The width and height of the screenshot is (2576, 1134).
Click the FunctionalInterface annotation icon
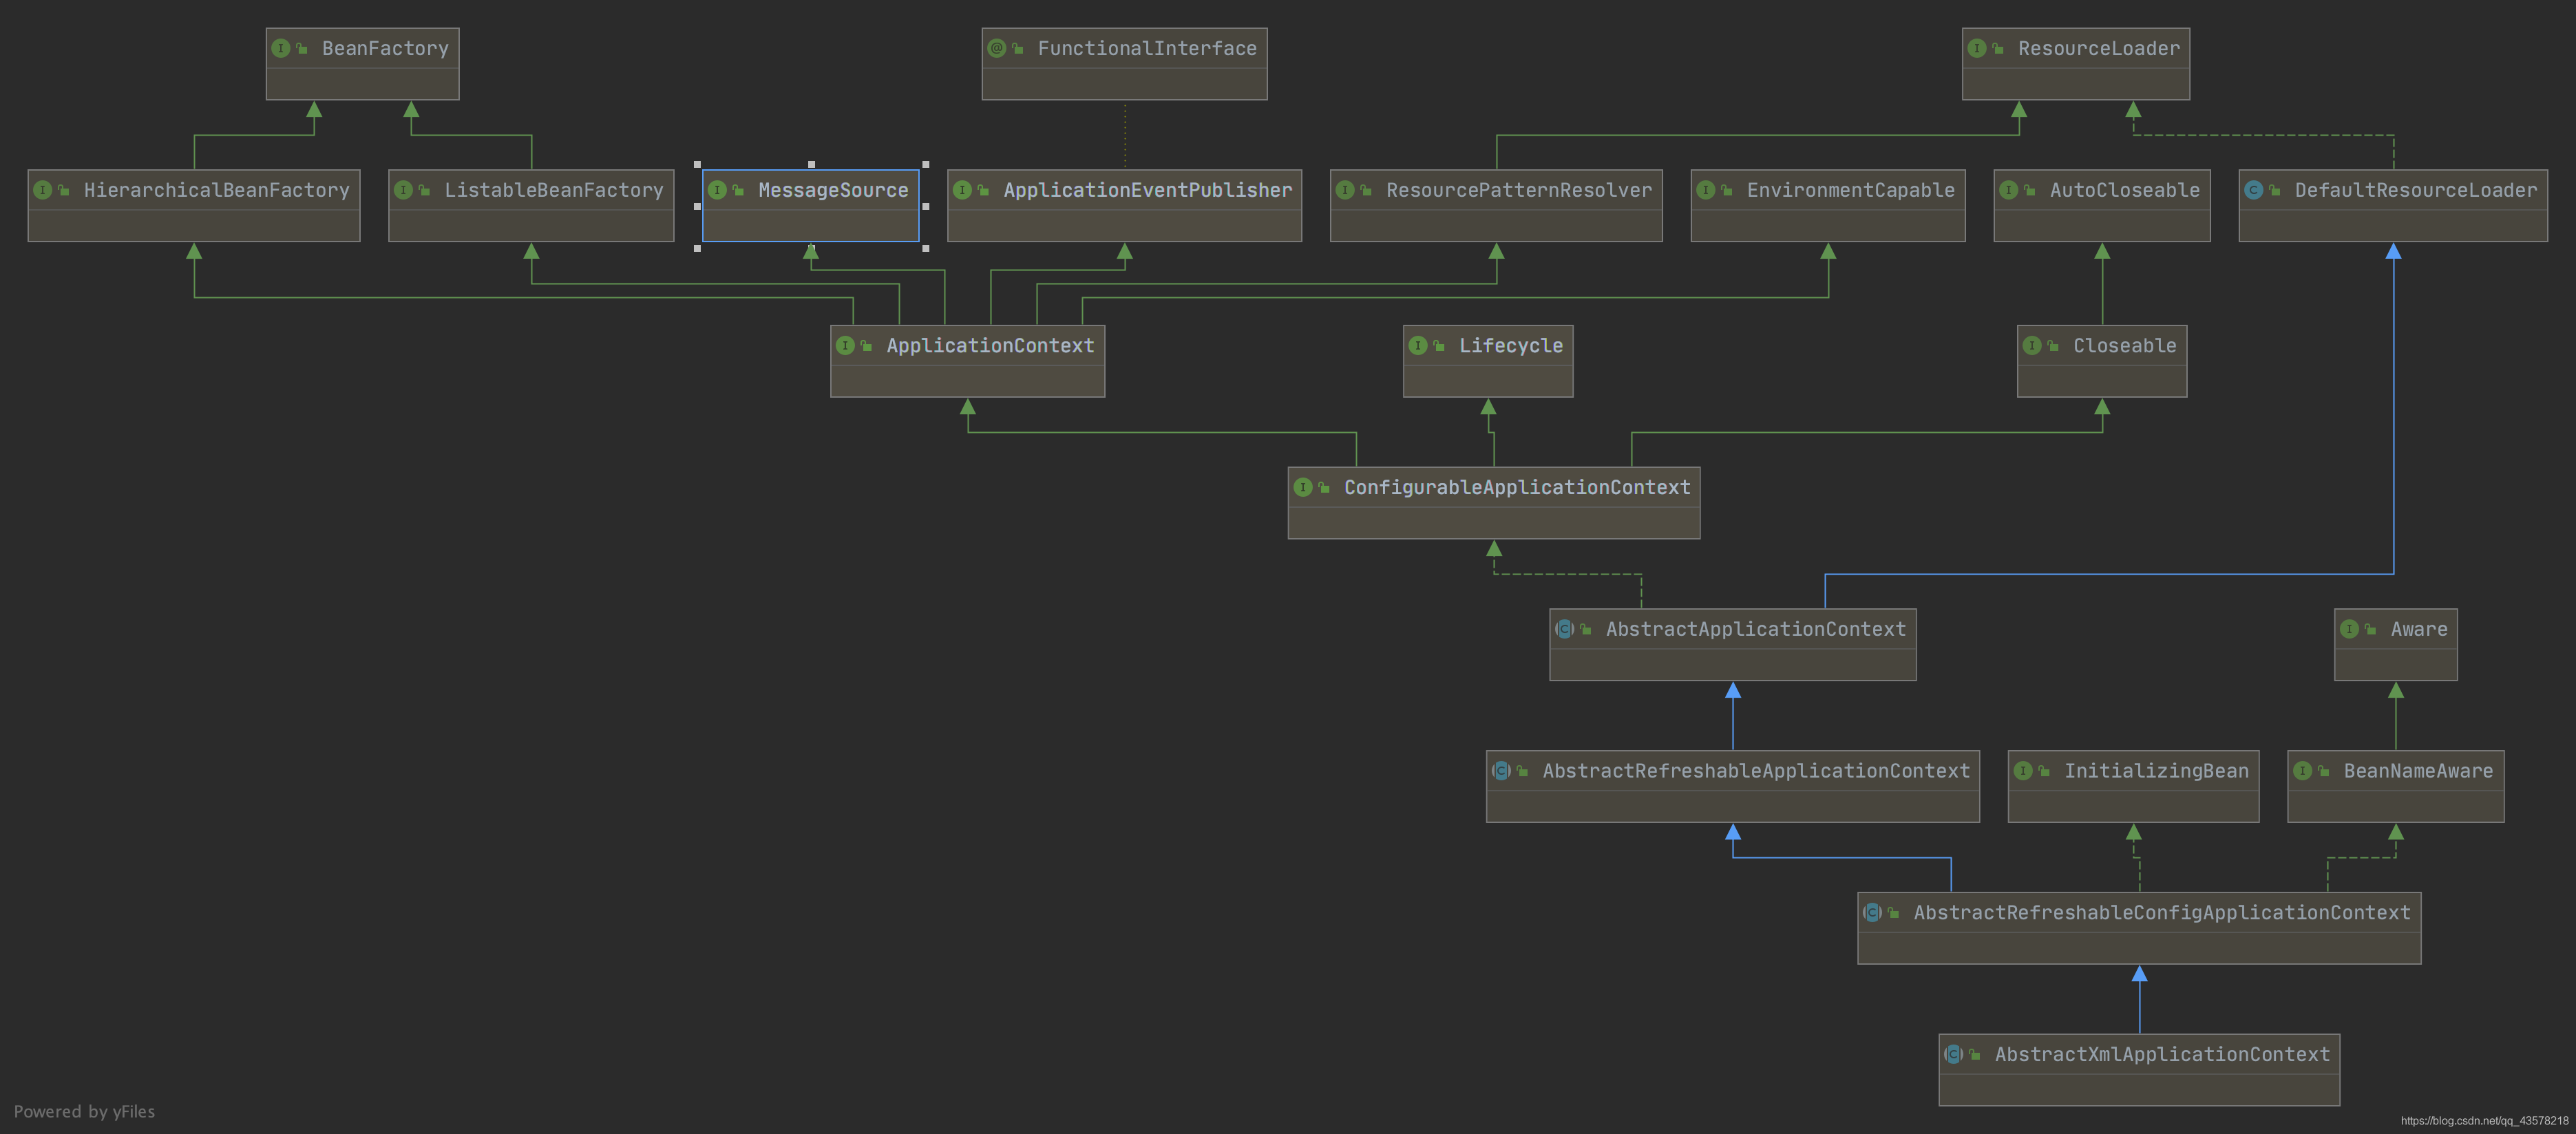click(x=997, y=48)
